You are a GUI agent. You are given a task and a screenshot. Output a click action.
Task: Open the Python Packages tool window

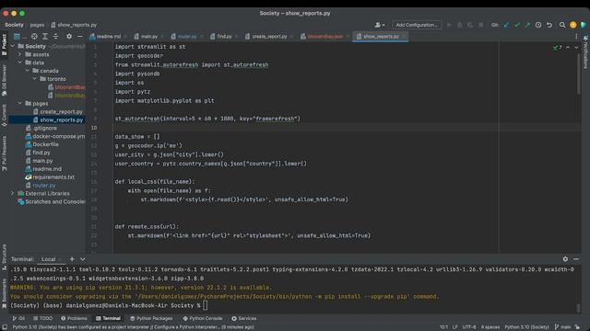point(151,318)
